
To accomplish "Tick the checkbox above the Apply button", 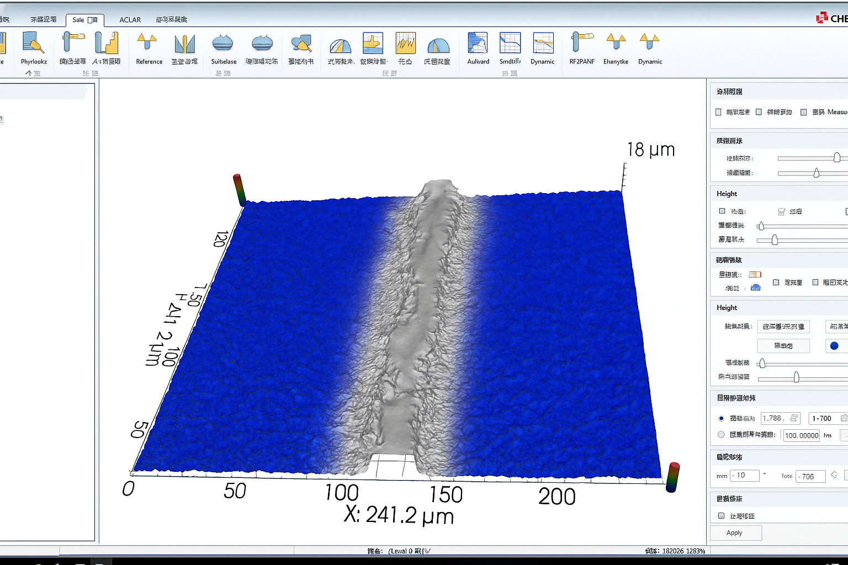I will click(721, 516).
